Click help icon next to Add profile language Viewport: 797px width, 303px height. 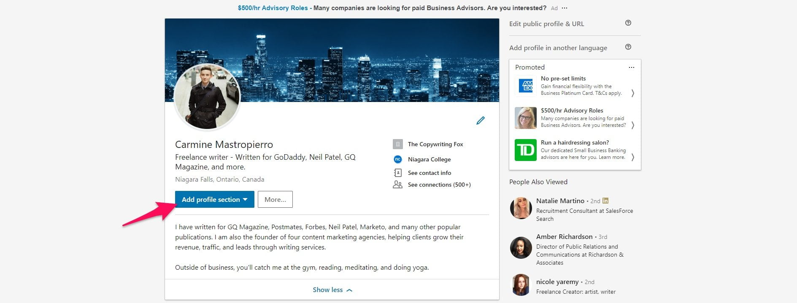point(628,47)
